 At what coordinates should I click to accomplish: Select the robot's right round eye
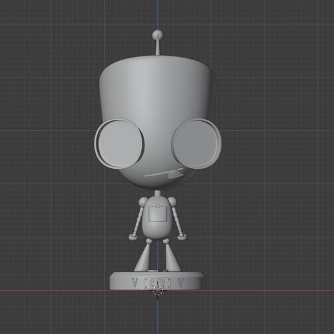tap(196, 144)
